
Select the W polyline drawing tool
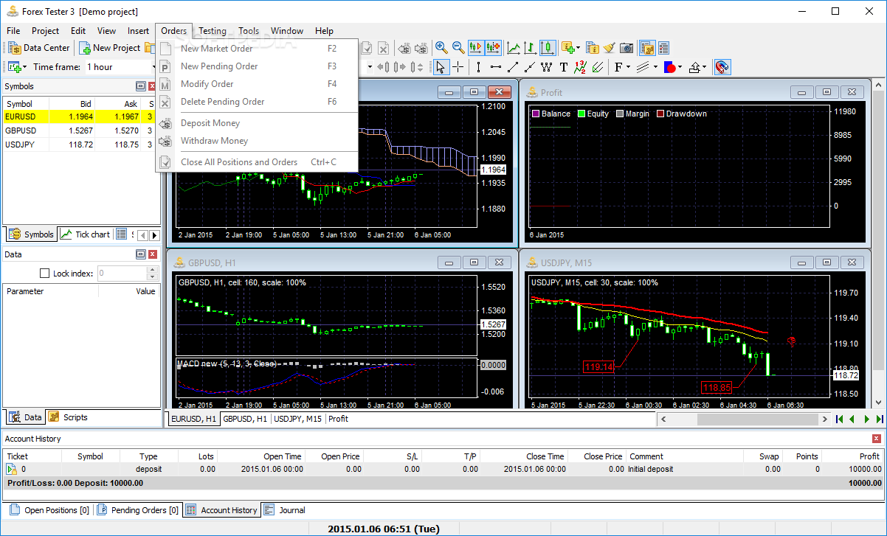[547, 67]
